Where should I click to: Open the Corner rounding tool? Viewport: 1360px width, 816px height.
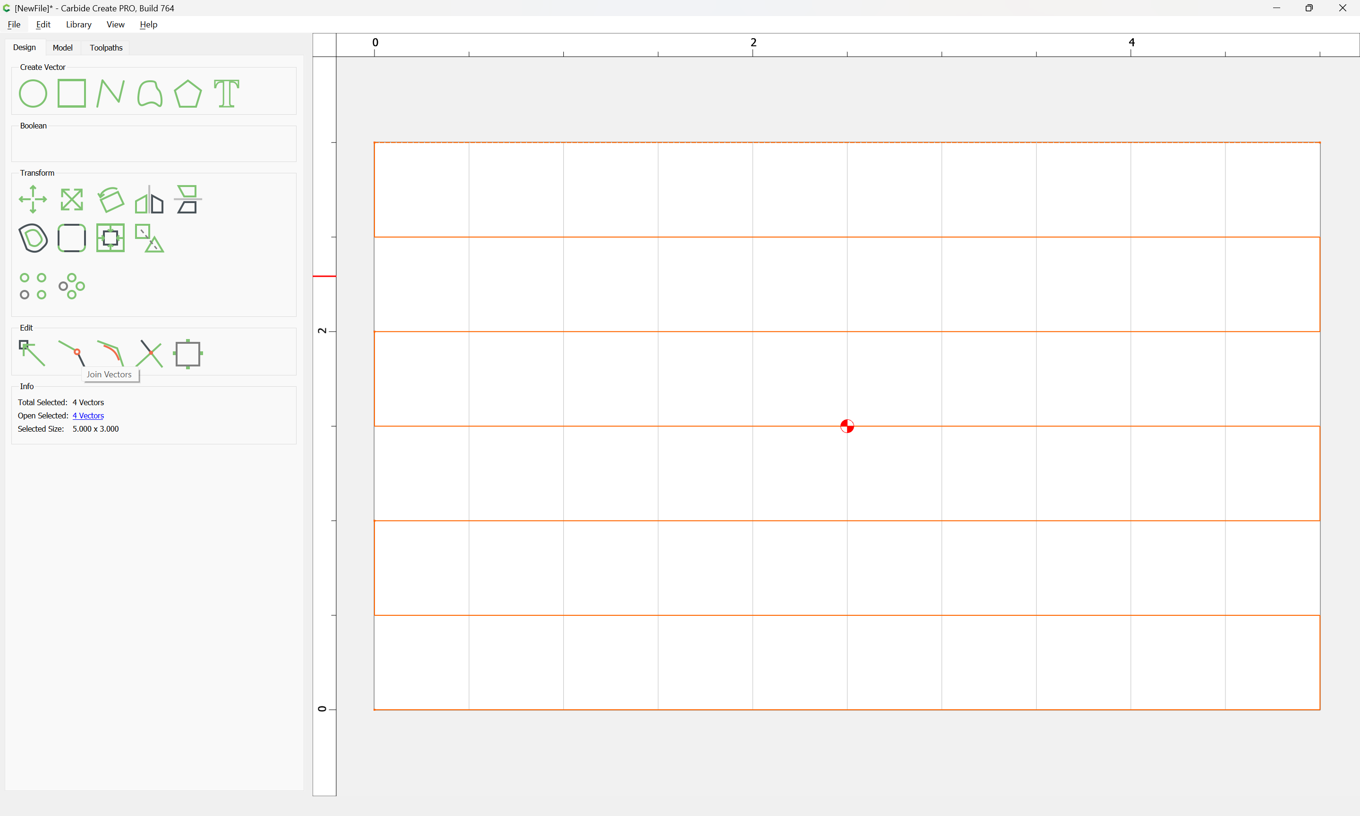(x=71, y=238)
